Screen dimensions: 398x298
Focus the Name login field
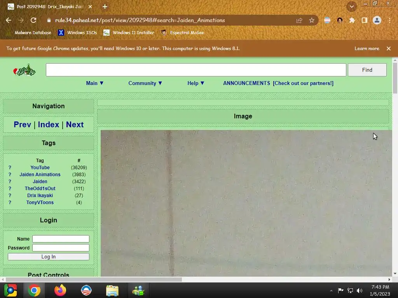coord(61,239)
